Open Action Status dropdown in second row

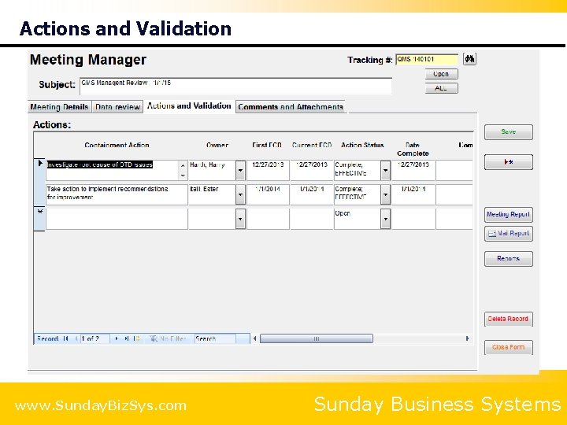coord(385,194)
